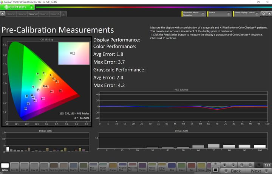272x174 pixels.
Task: Pick the Moderate Red swatch
Action: pyautogui.click(x=133, y=167)
